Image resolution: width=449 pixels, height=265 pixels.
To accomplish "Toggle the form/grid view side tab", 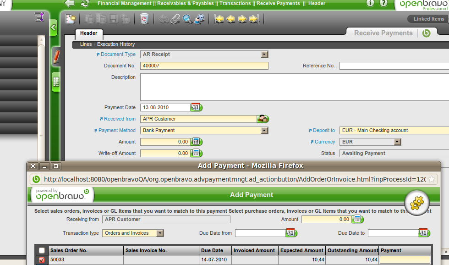I will pos(56,82).
